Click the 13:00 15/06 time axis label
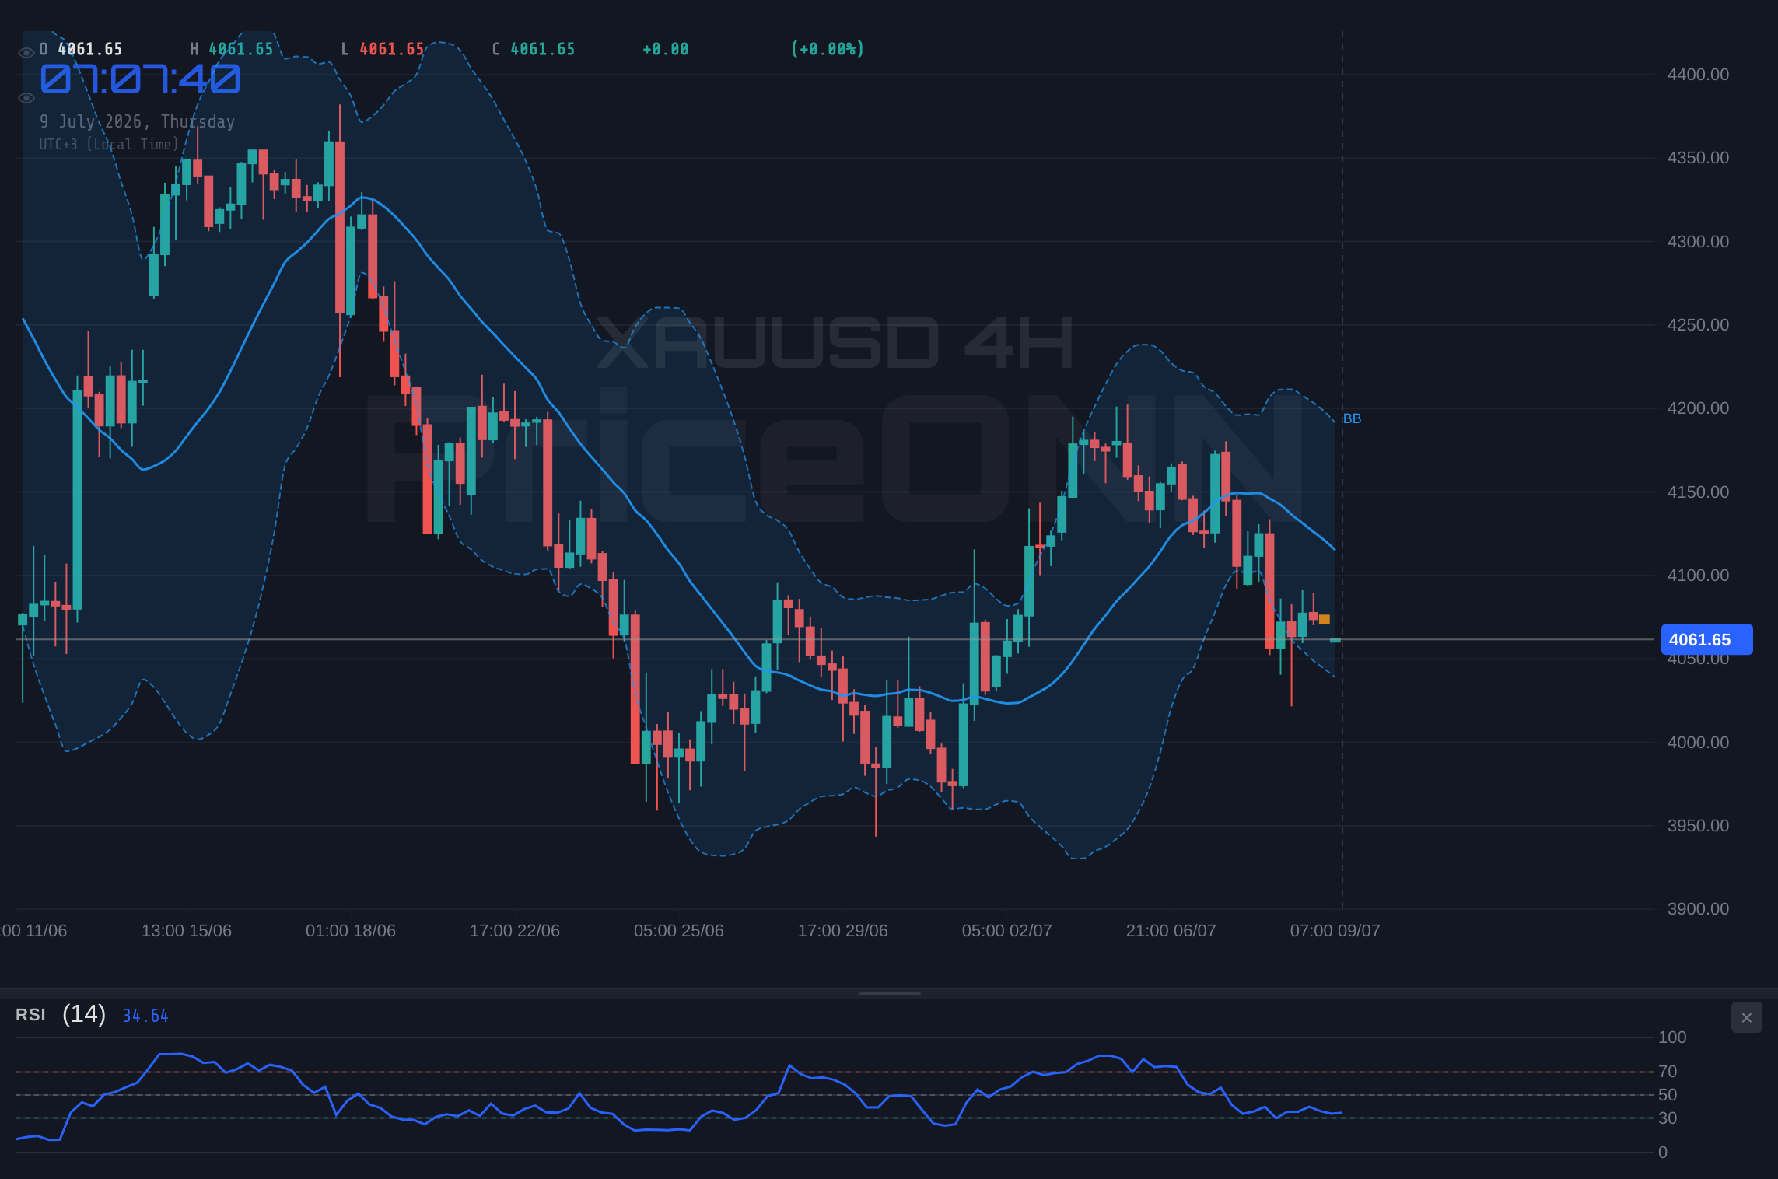 click(187, 931)
